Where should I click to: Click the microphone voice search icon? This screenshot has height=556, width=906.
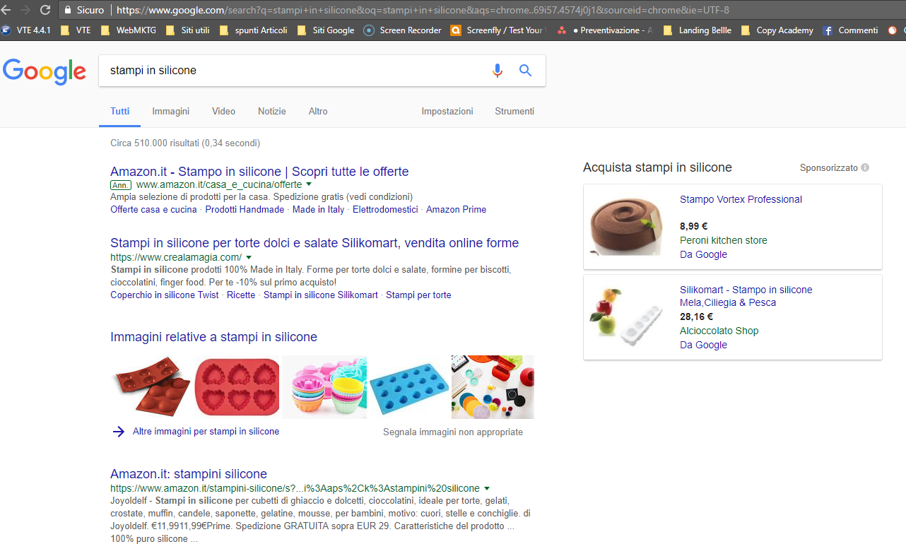tap(498, 71)
